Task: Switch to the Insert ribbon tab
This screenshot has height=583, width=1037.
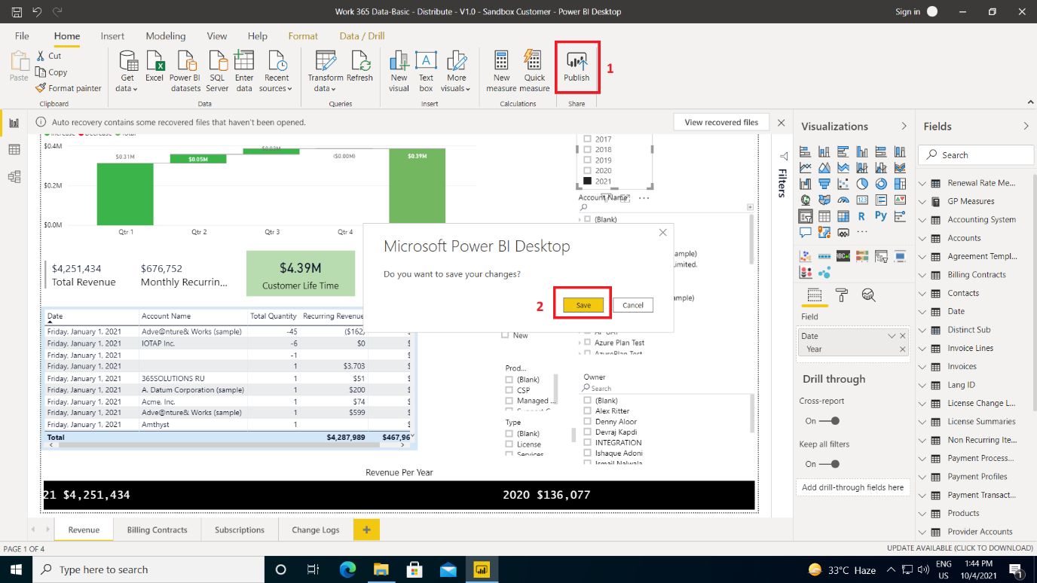Action: (x=112, y=36)
